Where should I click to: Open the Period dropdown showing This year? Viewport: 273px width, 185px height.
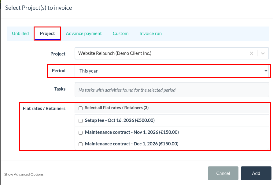(172, 71)
